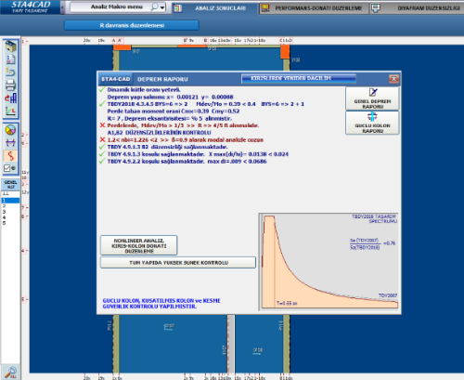Select floor 4 in the list
The image size is (464, 380).
(x=11, y=217)
